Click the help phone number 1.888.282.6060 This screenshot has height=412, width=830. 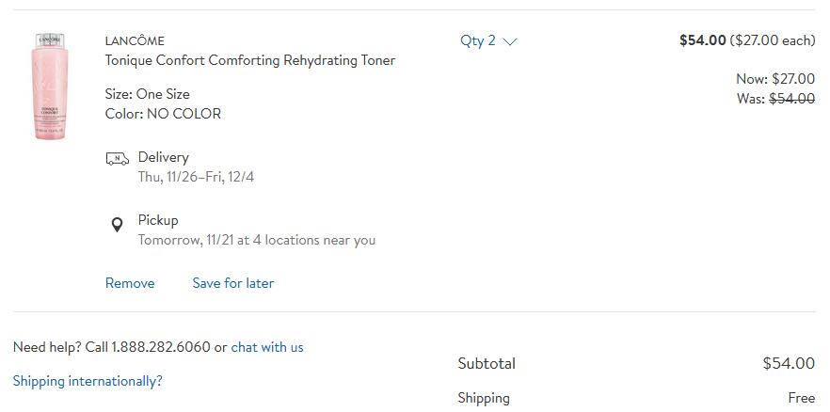click(x=161, y=347)
